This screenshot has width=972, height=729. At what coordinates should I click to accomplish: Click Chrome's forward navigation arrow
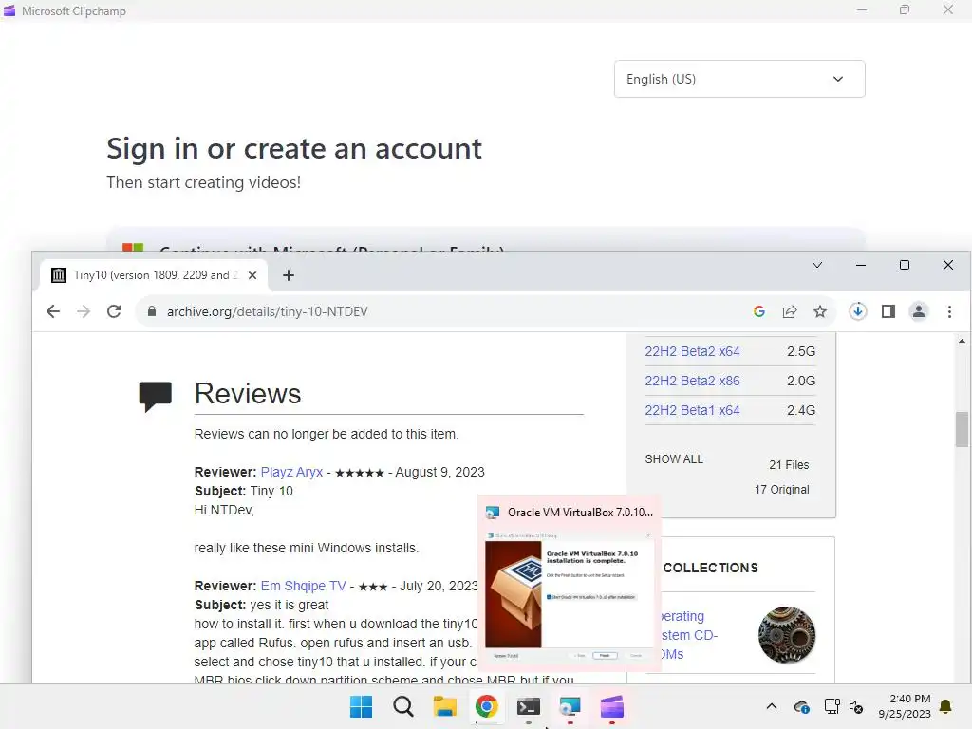(84, 311)
